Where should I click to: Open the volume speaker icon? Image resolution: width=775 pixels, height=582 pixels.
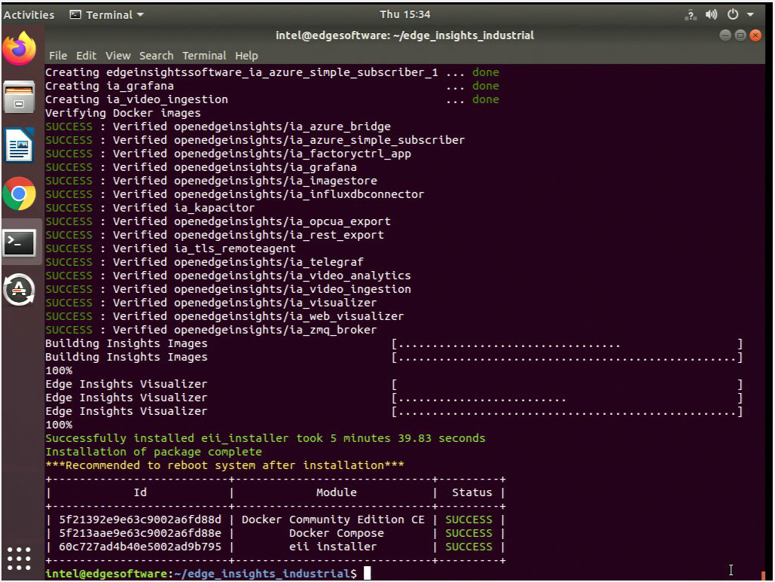coord(711,14)
